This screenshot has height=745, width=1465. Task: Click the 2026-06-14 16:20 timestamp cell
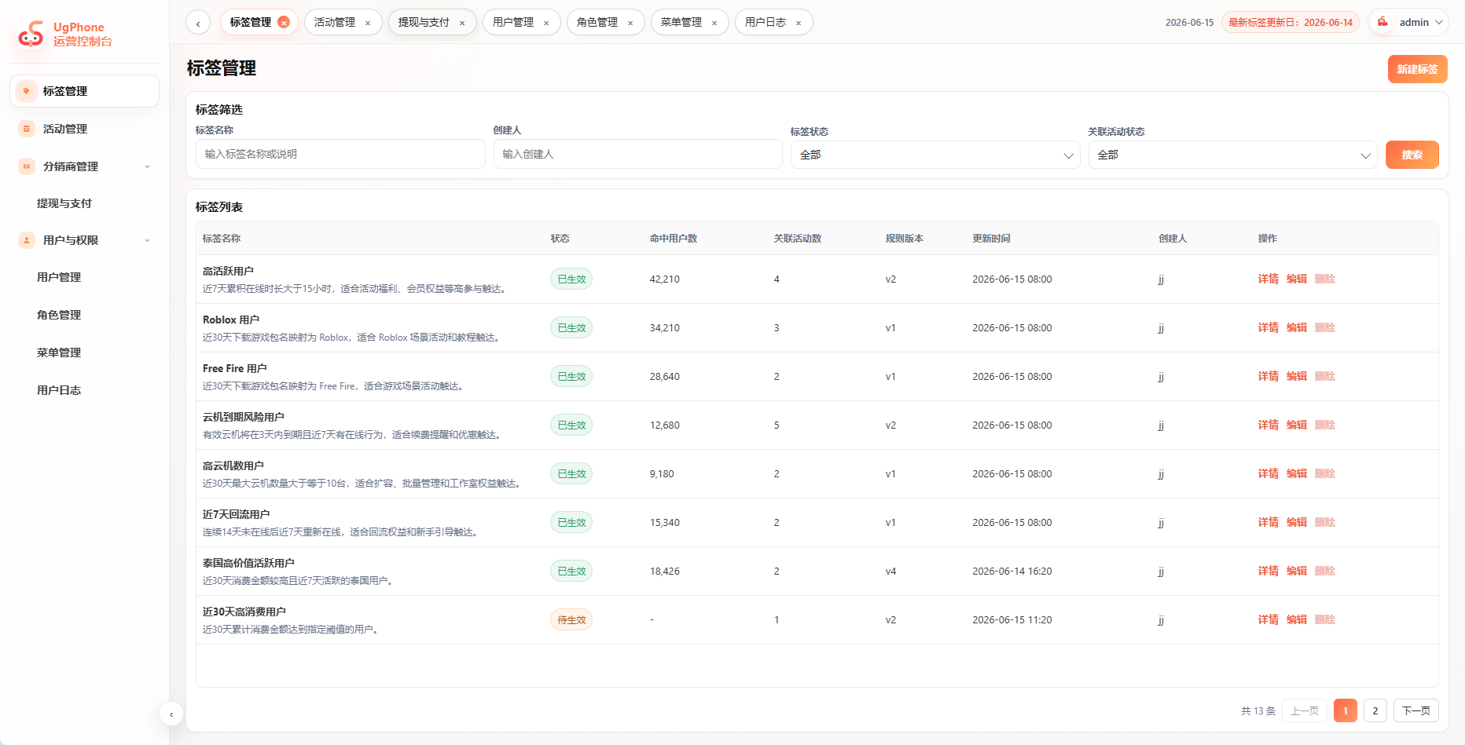click(x=1012, y=571)
